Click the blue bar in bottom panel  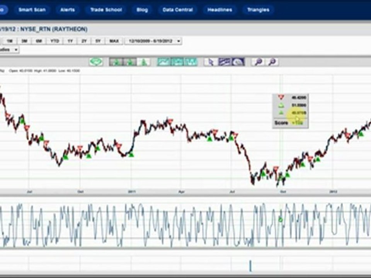tap(250, 266)
